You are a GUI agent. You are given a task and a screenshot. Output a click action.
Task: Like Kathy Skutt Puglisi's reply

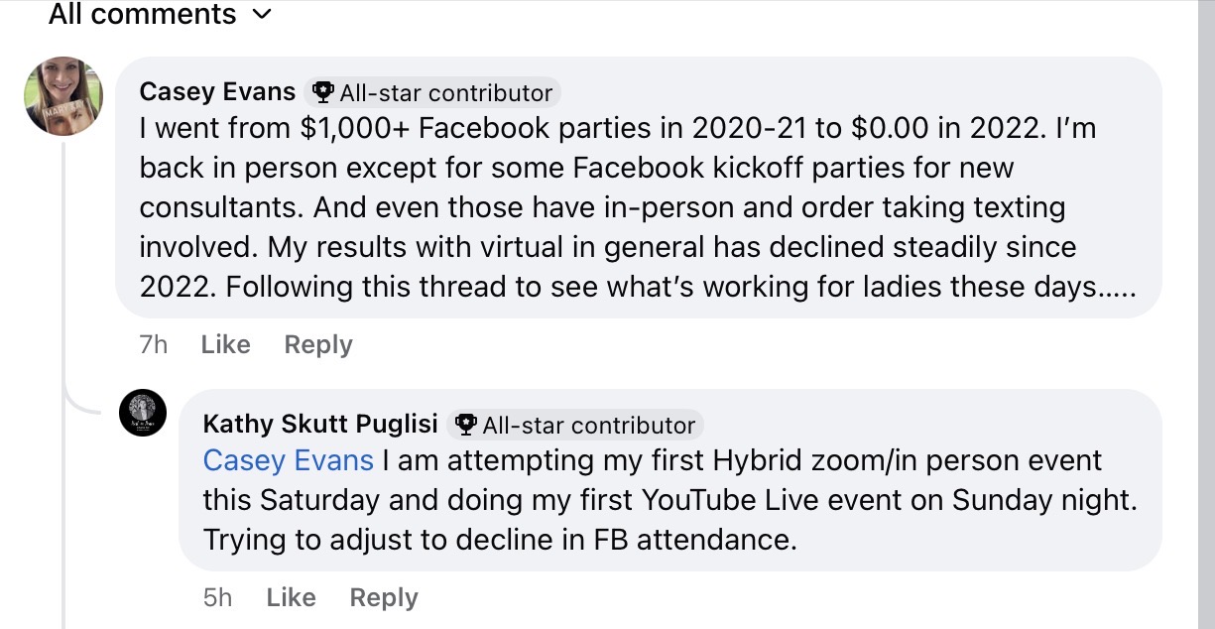coord(291,597)
